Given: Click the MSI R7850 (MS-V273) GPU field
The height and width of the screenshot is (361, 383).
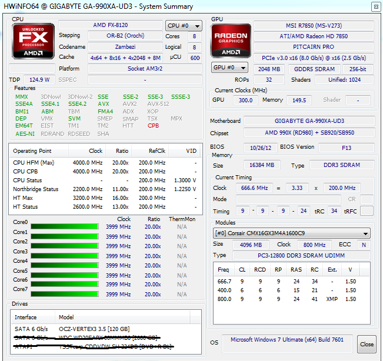Looking at the screenshot, I should point(314,26).
